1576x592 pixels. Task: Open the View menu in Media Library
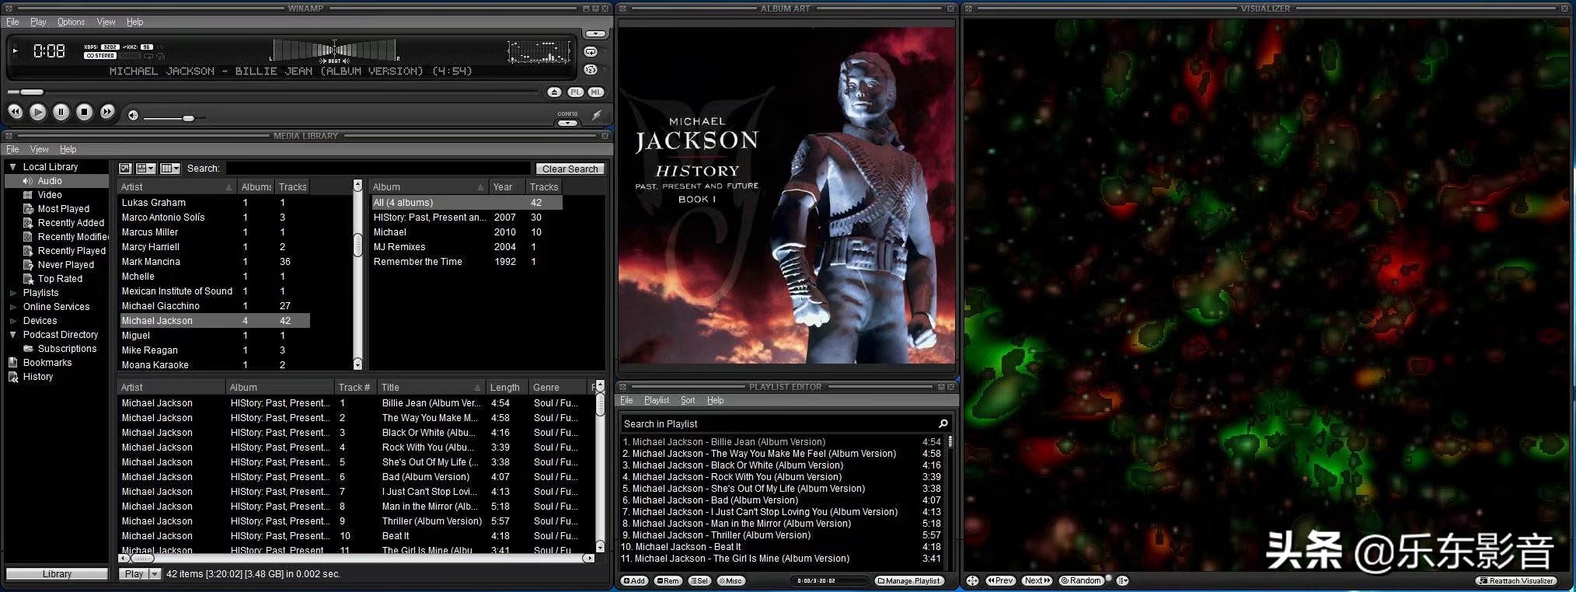tap(39, 149)
